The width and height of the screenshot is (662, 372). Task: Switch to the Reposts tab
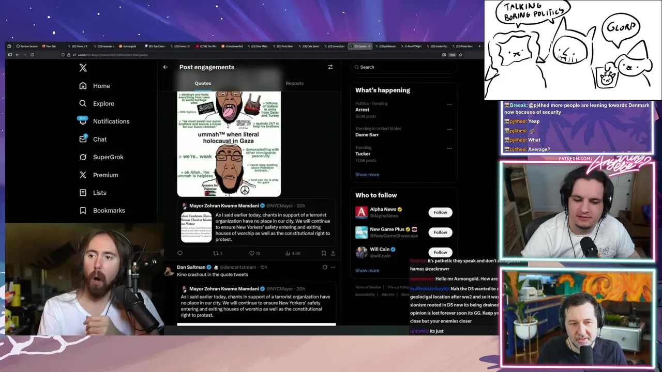click(295, 83)
